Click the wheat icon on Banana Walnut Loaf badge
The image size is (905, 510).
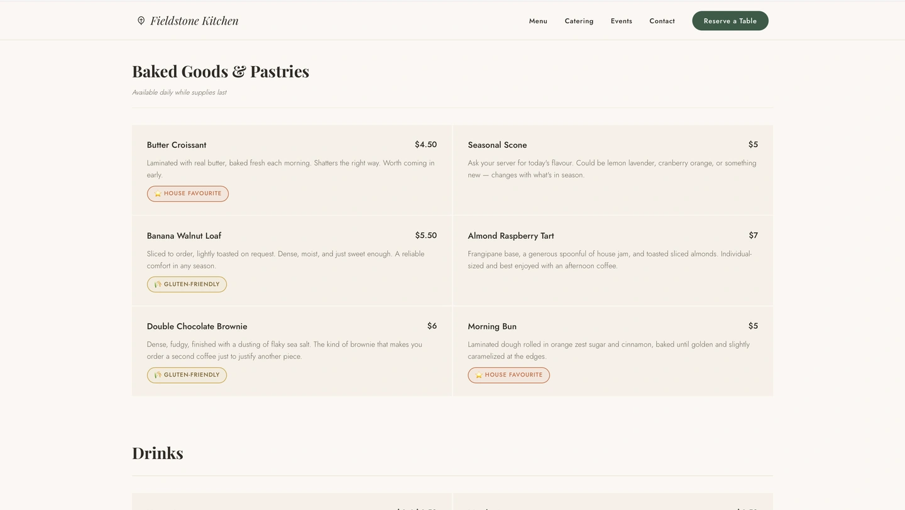(158, 285)
